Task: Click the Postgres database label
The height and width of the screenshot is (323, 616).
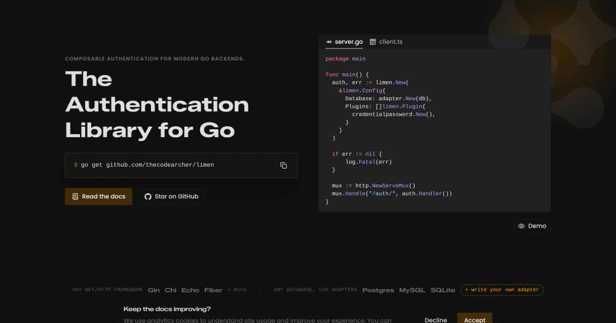Action: (x=378, y=290)
